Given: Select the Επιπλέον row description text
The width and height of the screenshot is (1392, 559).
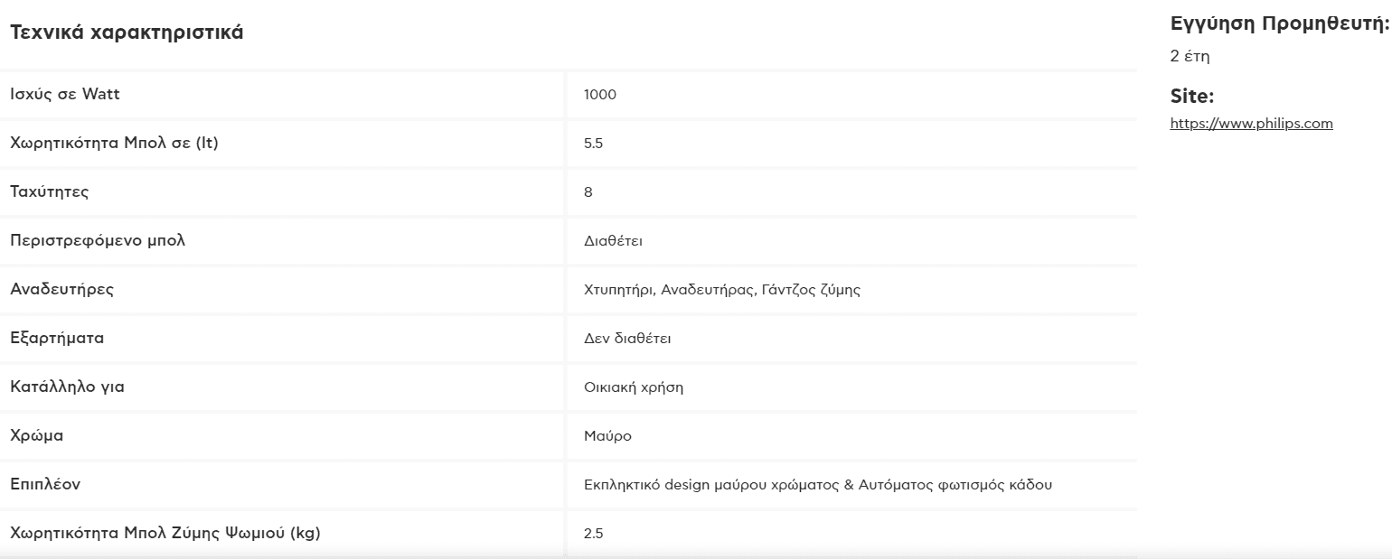Looking at the screenshot, I should click(x=818, y=485).
